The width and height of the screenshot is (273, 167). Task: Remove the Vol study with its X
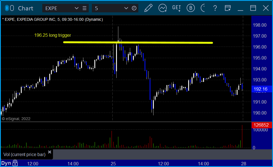point(50,152)
